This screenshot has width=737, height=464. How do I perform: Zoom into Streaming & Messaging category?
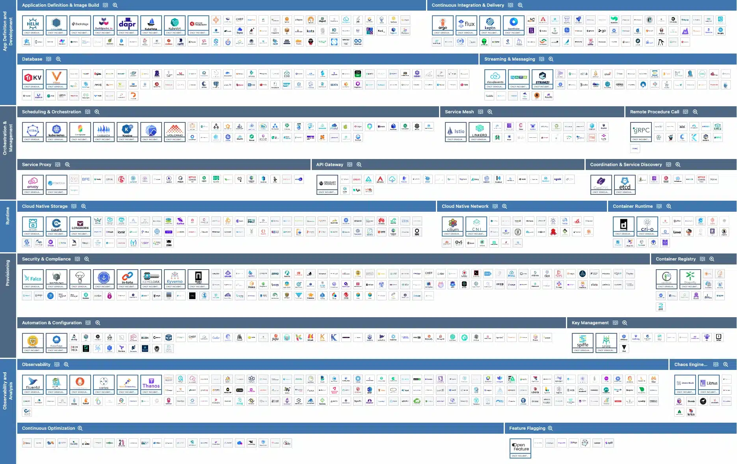point(551,59)
